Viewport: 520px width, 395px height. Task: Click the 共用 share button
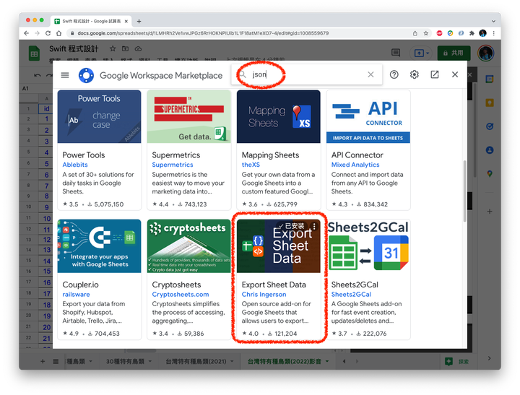(x=454, y=53)
